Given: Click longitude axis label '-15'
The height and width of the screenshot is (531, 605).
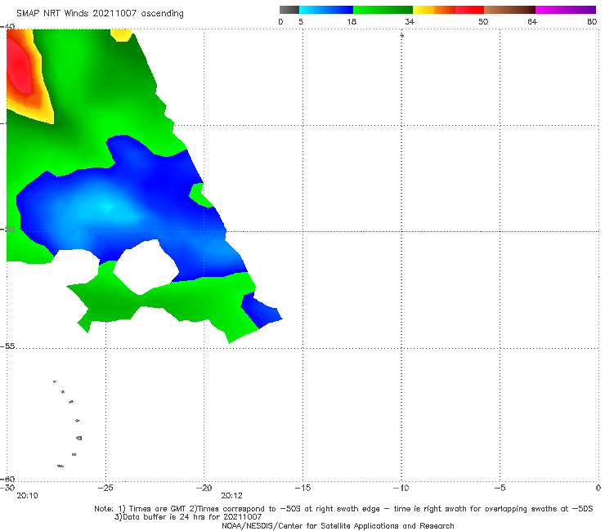Looking at the screenshot, I should click(302, 488).
